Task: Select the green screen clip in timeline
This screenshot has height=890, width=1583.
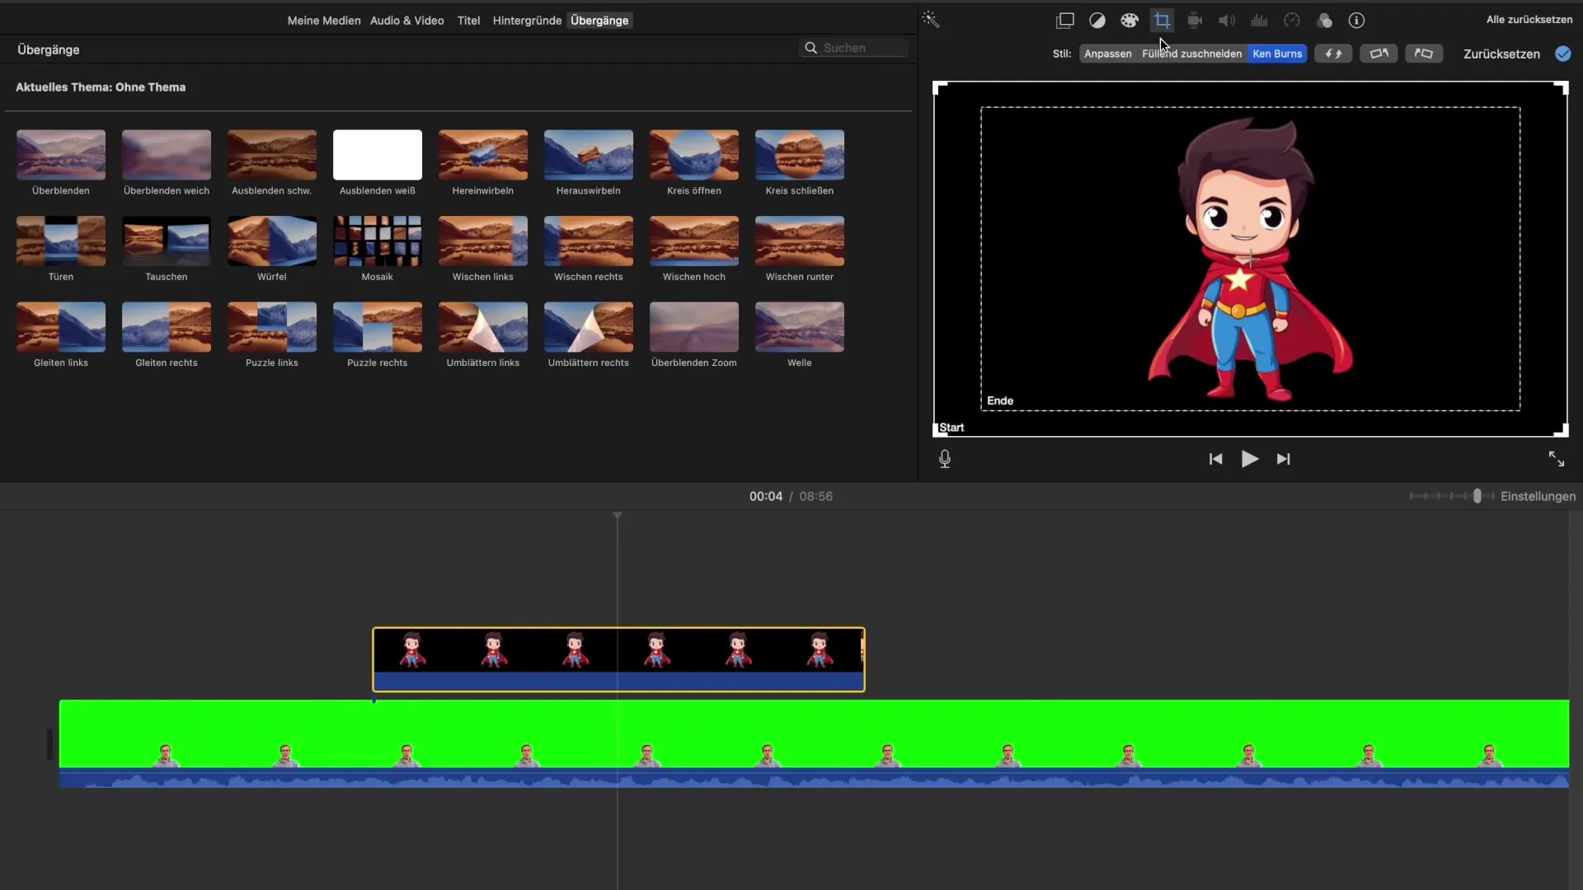Action: (814, 743)
